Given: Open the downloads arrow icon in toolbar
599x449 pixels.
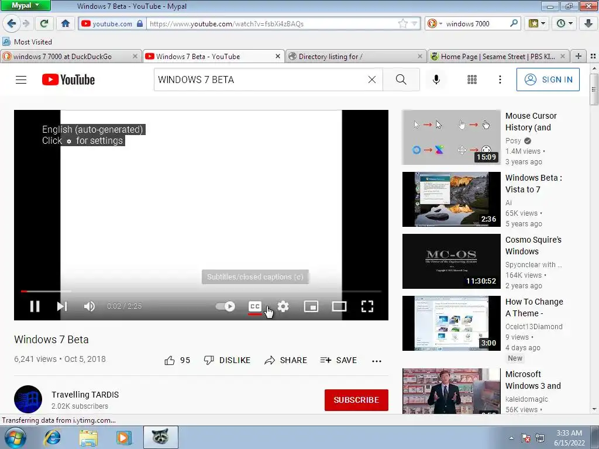Looking at the screenshot, I should point(588,23).
